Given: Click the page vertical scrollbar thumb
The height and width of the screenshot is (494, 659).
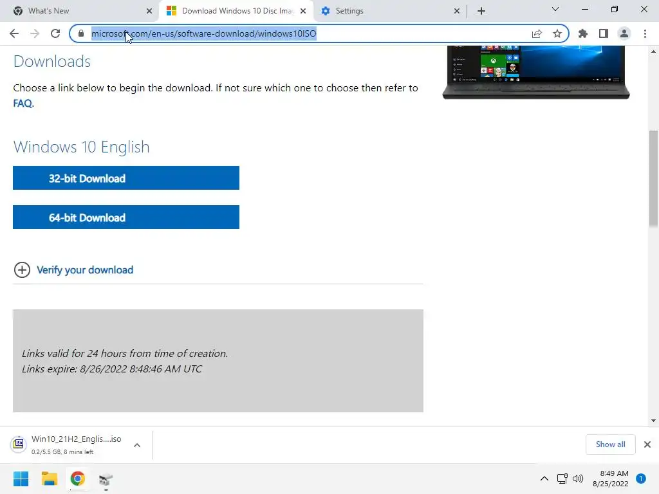Looking at the screenshot, I should click(x=653, y=179).
